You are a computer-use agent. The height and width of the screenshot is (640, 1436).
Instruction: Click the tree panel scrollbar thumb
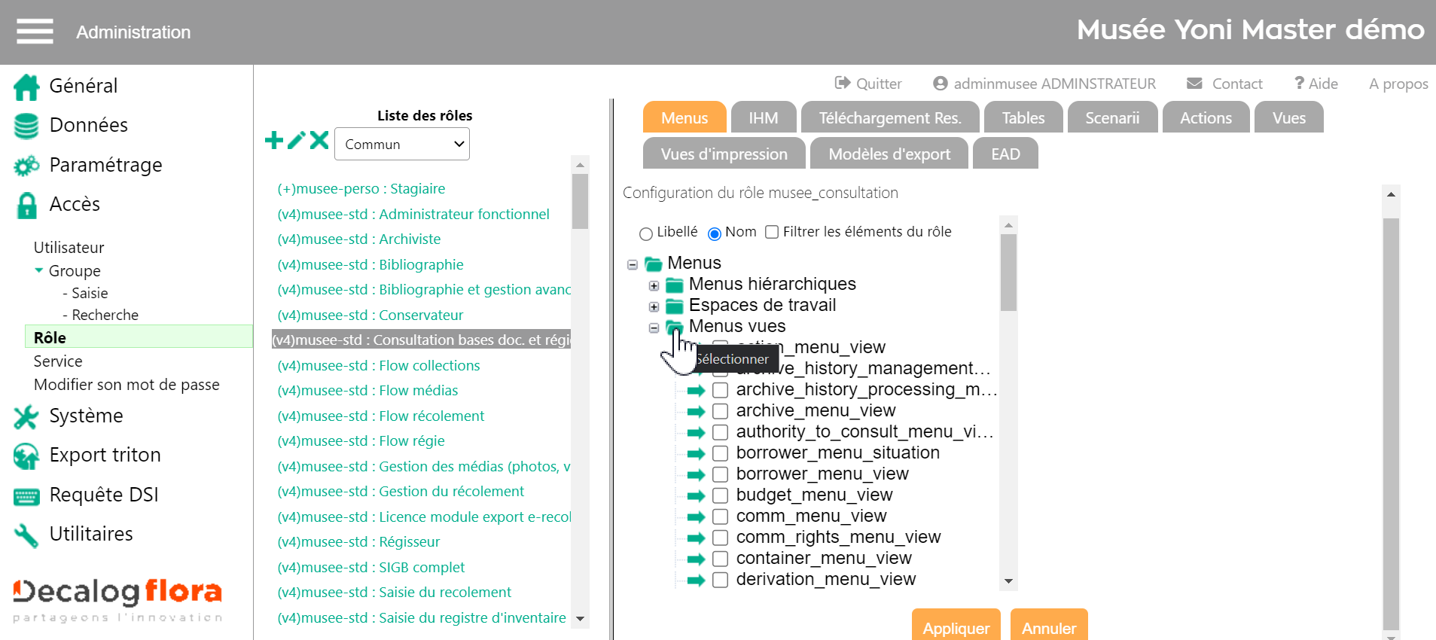(x=1008, y=273)
